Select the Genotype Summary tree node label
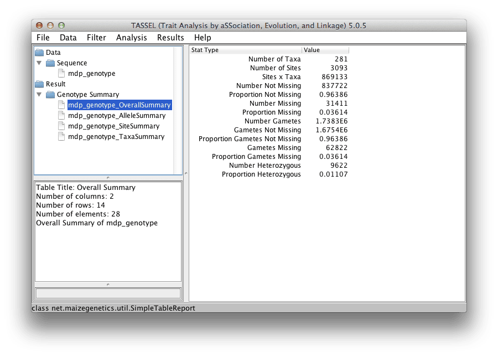 click(x=88, y=95)
